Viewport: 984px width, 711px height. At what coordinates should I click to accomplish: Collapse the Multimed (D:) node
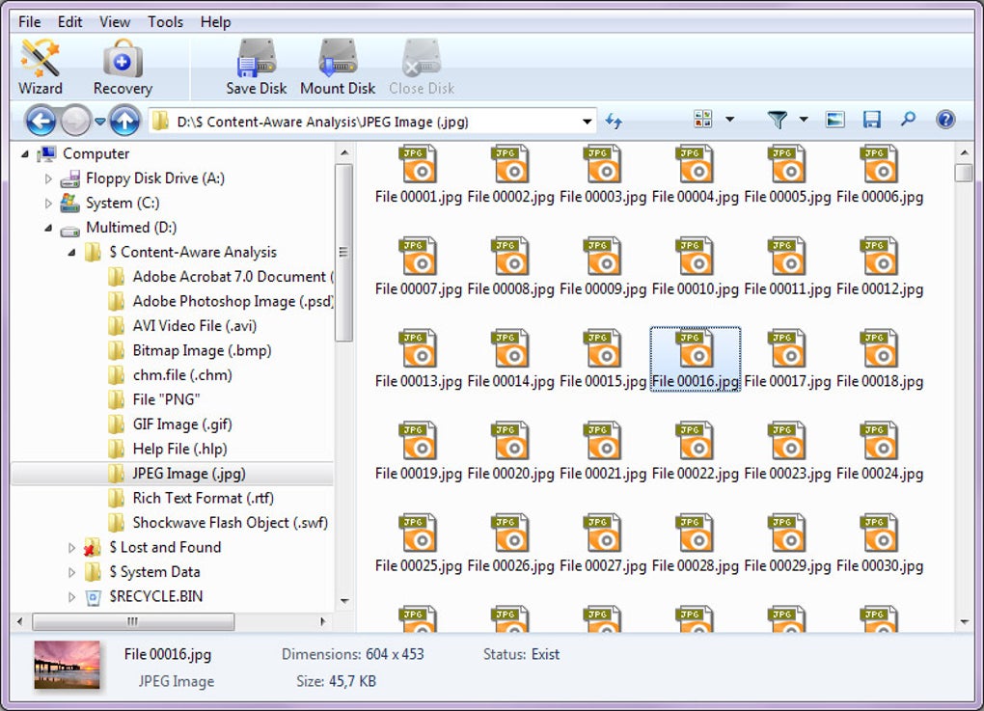[48, 228]
